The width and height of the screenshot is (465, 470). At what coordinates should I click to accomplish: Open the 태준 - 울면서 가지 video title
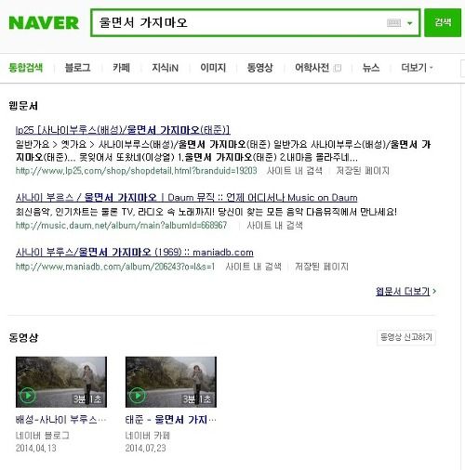click(171, 420)
